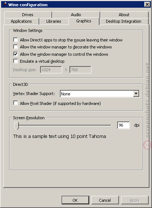Toggle Allow Pixel Shader checkbox

tap(15, 103)
